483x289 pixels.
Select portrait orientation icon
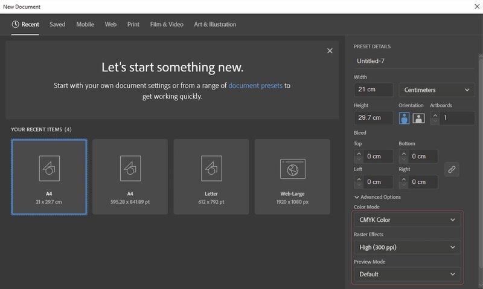[x=404, y=118]
